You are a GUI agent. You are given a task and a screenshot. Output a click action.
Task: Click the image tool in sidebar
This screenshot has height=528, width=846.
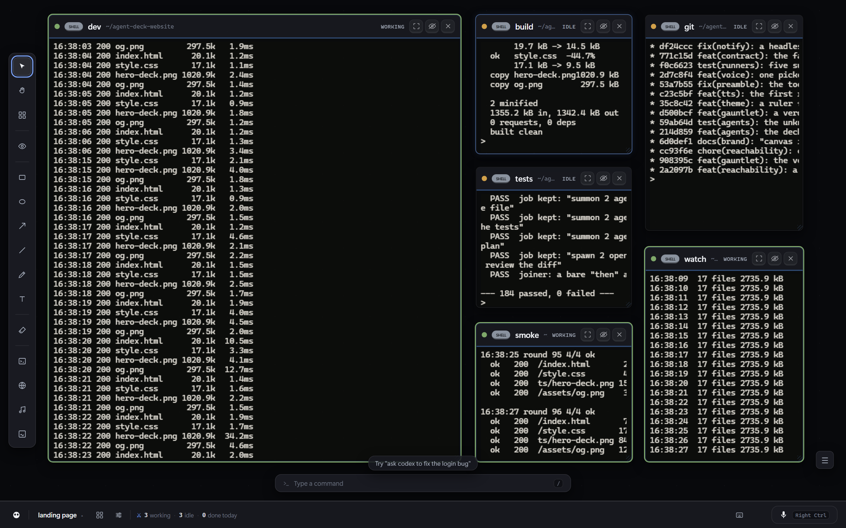pyautogui.click(x=22, y=434)
